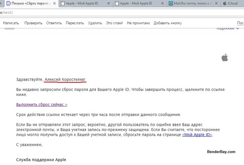Open the «Выполнить сброс сейчас» link
The image size is (244, 165).
point(42,104)
